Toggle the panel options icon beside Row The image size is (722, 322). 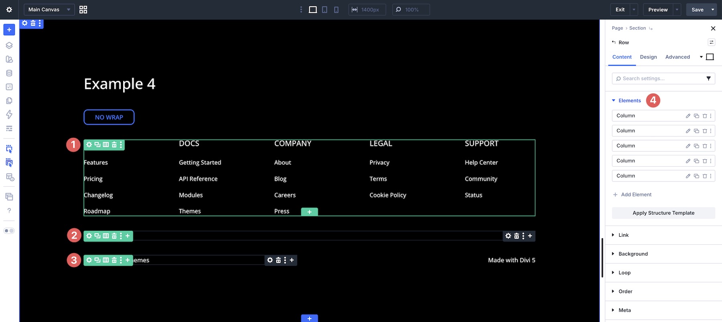click(x=711, y=42)
